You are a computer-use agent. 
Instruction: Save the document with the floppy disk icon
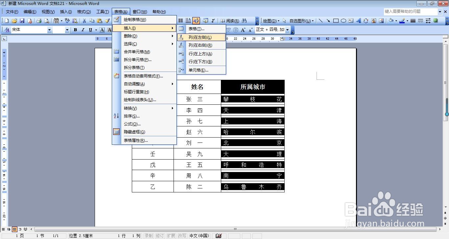[x=22, y=21]
